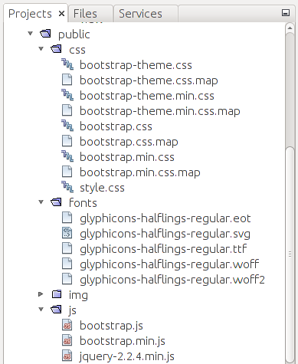298x364 pixels.
Task: Click the bootstrap.js file icon
Action: (x=67, y=325)
